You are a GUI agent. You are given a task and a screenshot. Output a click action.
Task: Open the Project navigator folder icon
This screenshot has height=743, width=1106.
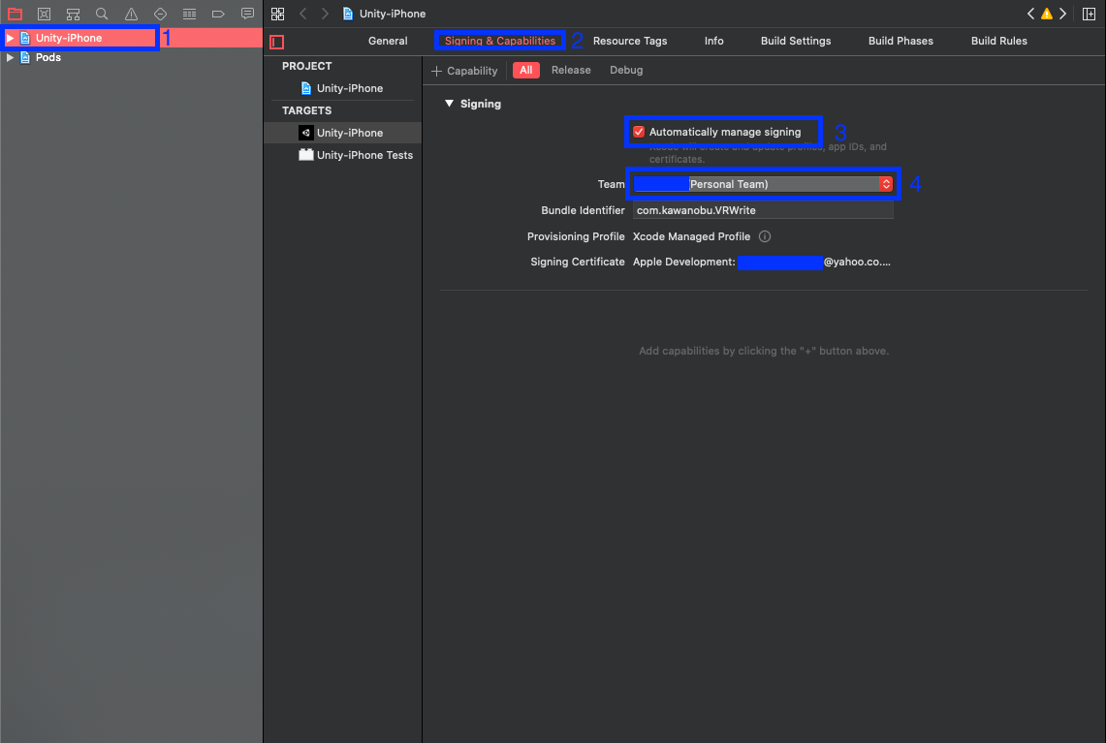click(x=15, y=14)
